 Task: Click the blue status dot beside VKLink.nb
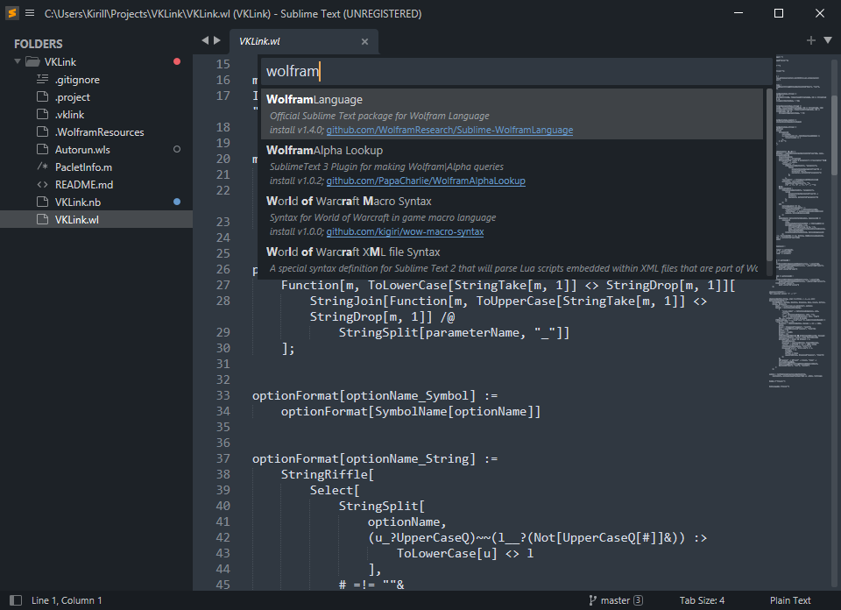177,202
